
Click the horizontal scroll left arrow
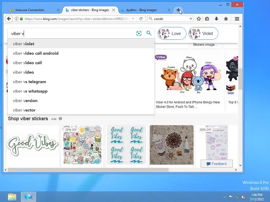(x=6, y=170)
